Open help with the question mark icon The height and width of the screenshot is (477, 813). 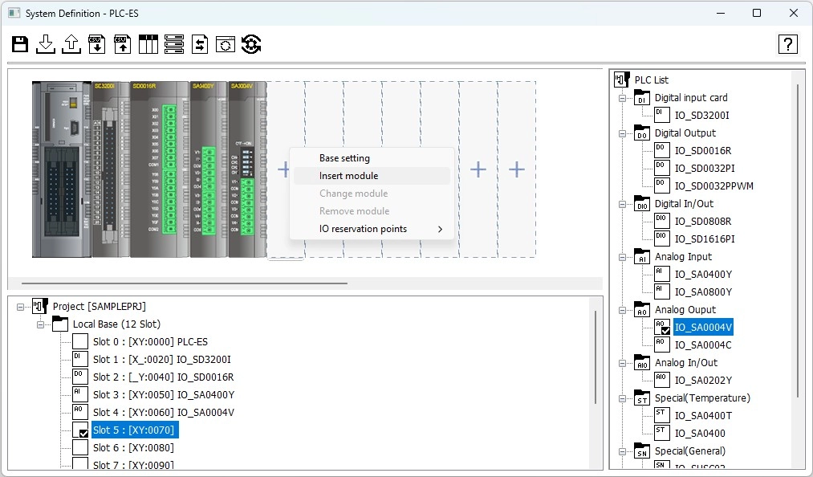point(787,44)
